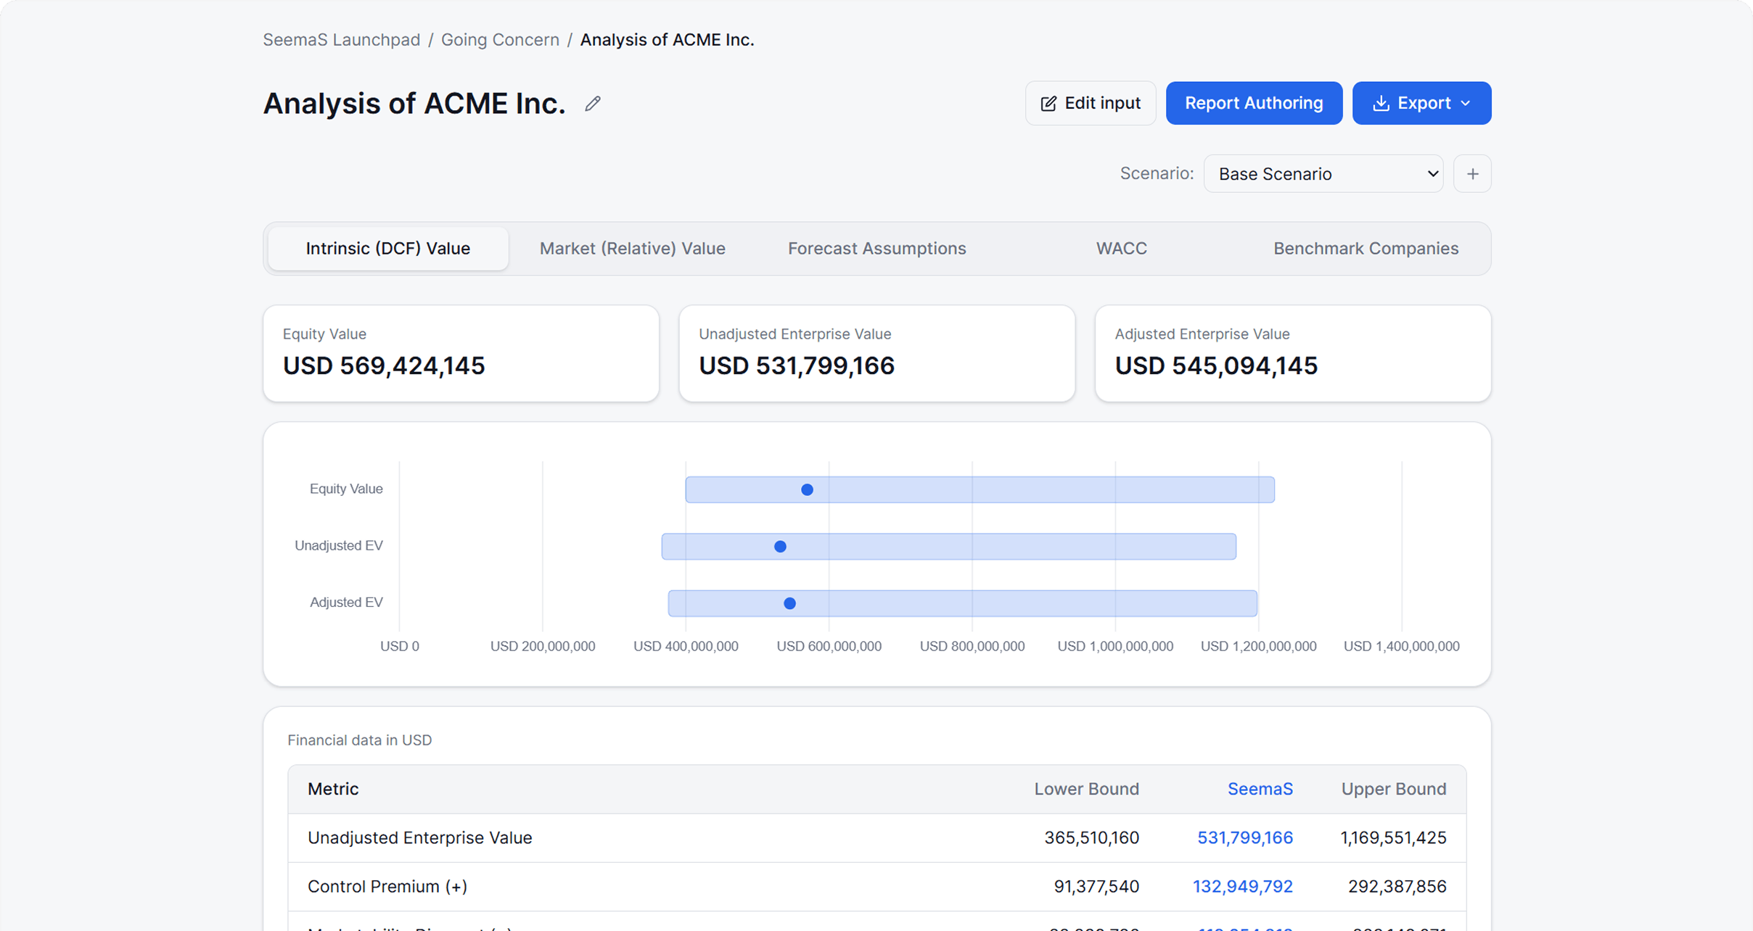The height and width of the screenshot is (931, 1753).
Task: Open the Export dropdown menu
Action: [x=1421, y=103]
